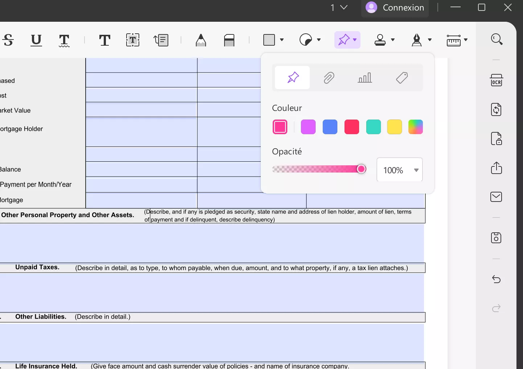The width and height of the screenshot is (523, 369).
Task: Select the chart annotation type in the popup
Action: coord(365,78)
